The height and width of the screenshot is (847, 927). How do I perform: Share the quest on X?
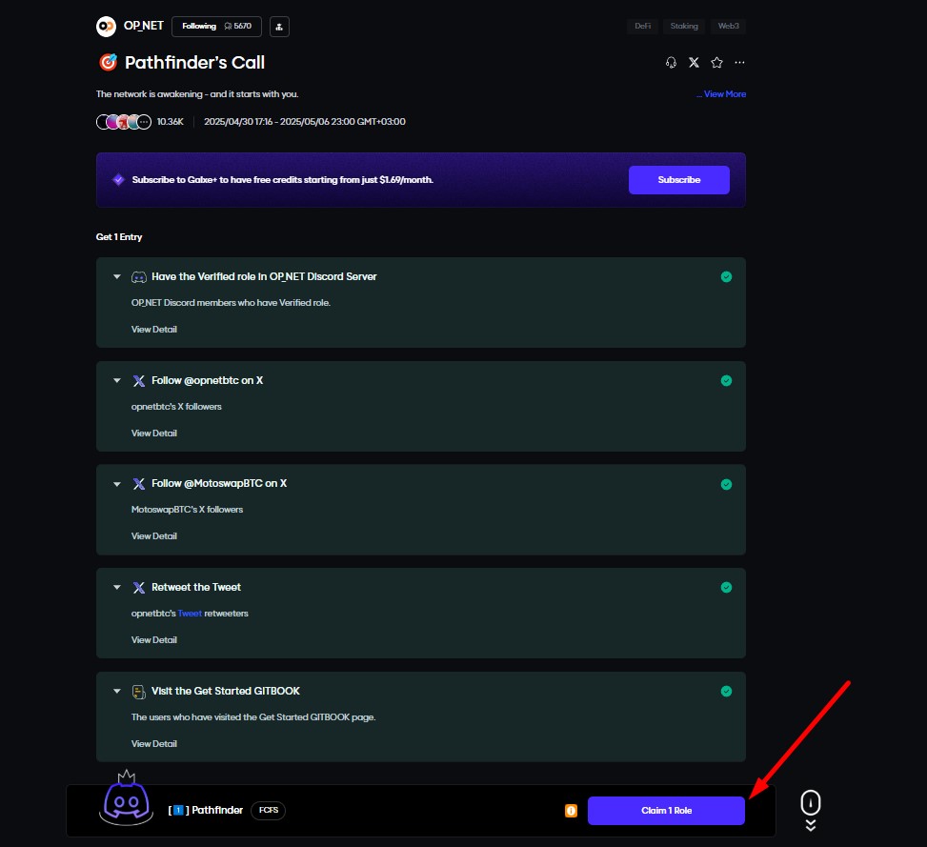pyautogui.click(x=694, y=63)
